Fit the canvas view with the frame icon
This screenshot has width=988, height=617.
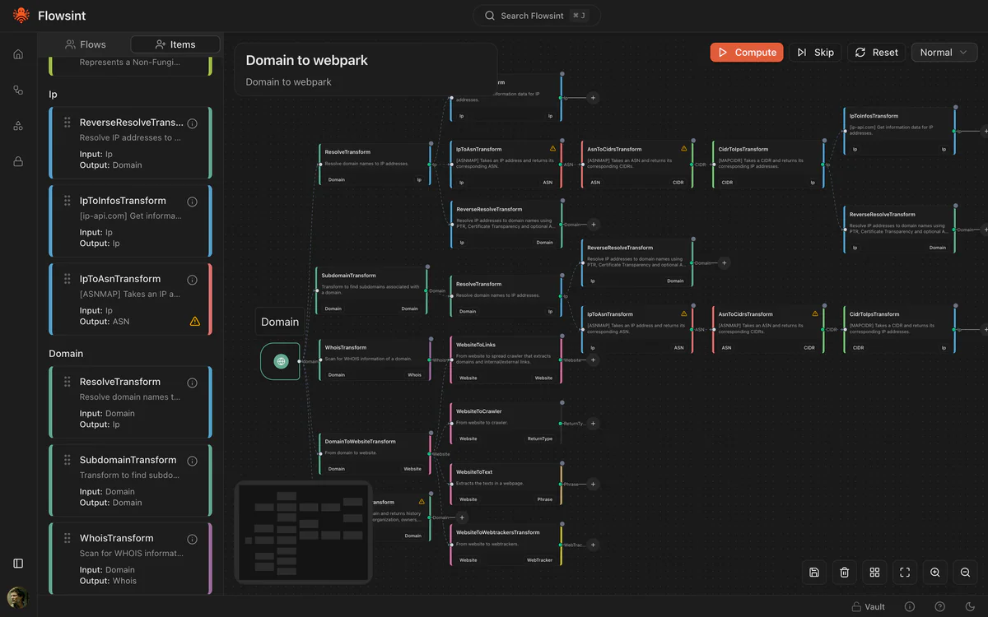click(905, 573)
